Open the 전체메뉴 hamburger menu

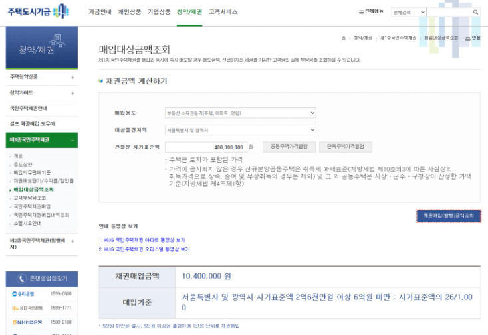tap(371, 11)
